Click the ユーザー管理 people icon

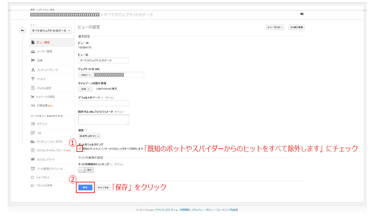(33, 51)
